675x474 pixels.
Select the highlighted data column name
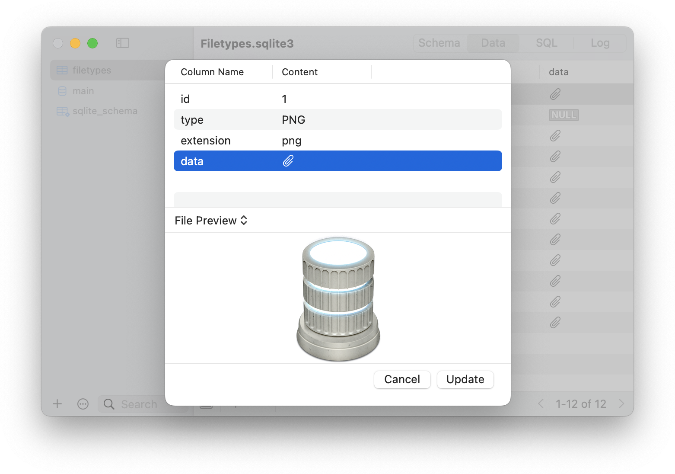[192, 161]
